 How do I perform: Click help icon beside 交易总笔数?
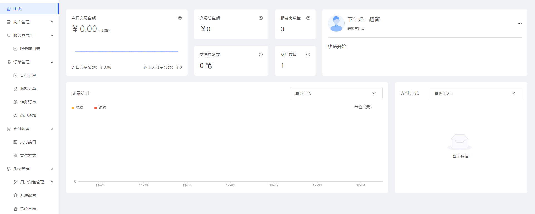pyautogui.click(x=261, y=54)
